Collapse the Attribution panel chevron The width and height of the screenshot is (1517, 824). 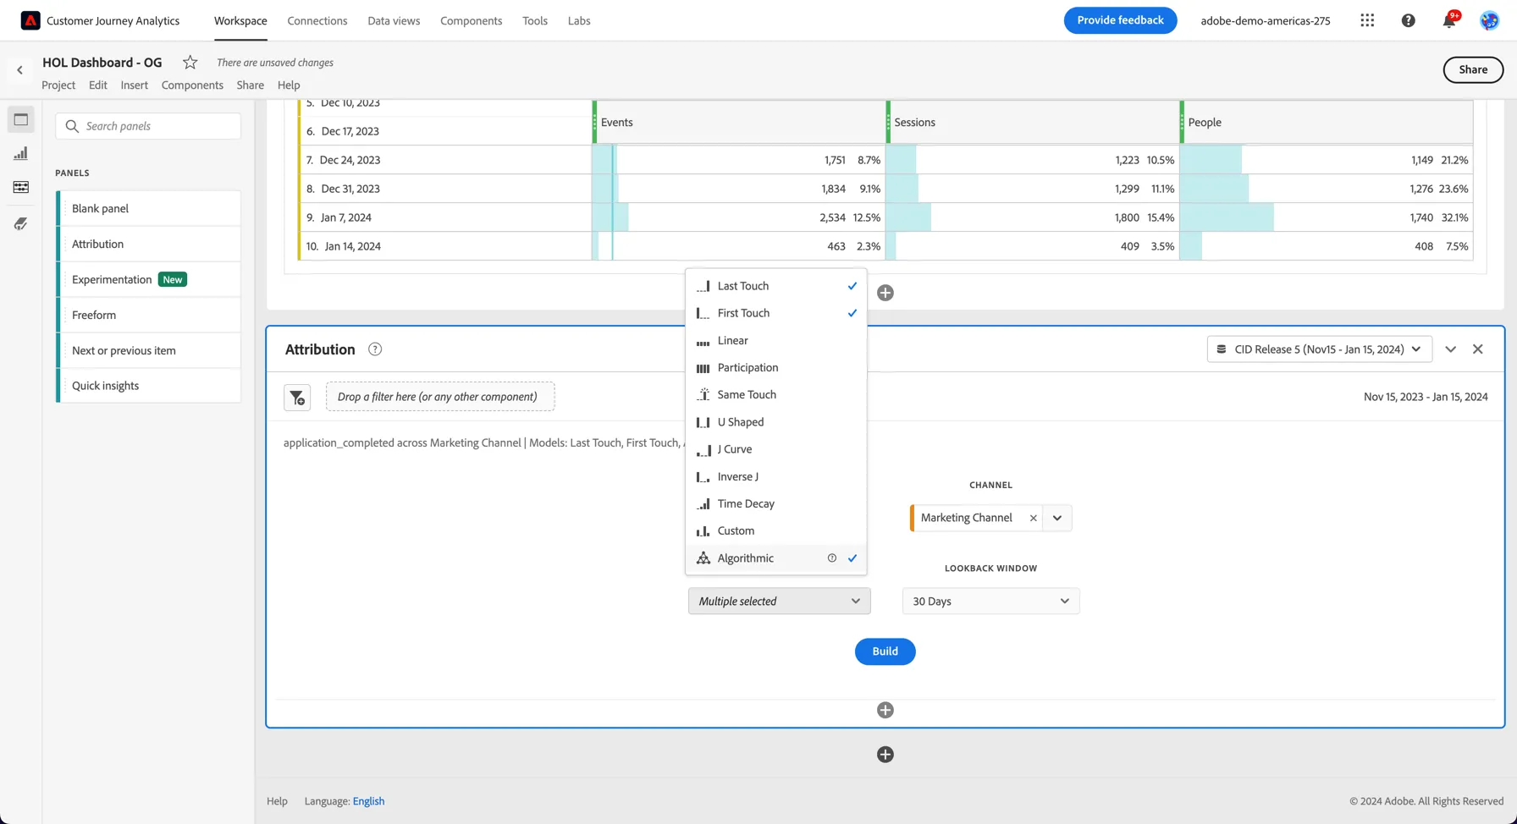(1450, 349)
